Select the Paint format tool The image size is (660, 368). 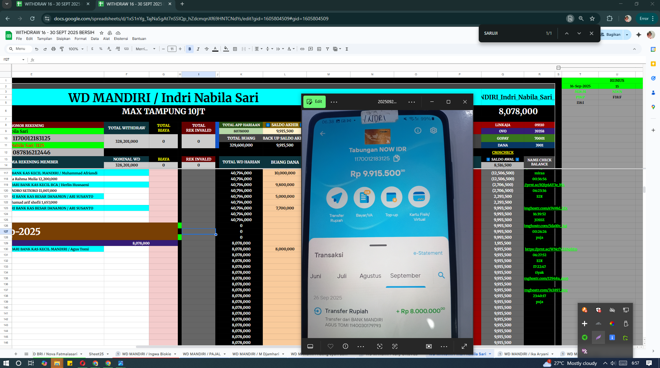click(x=62, y=49)
